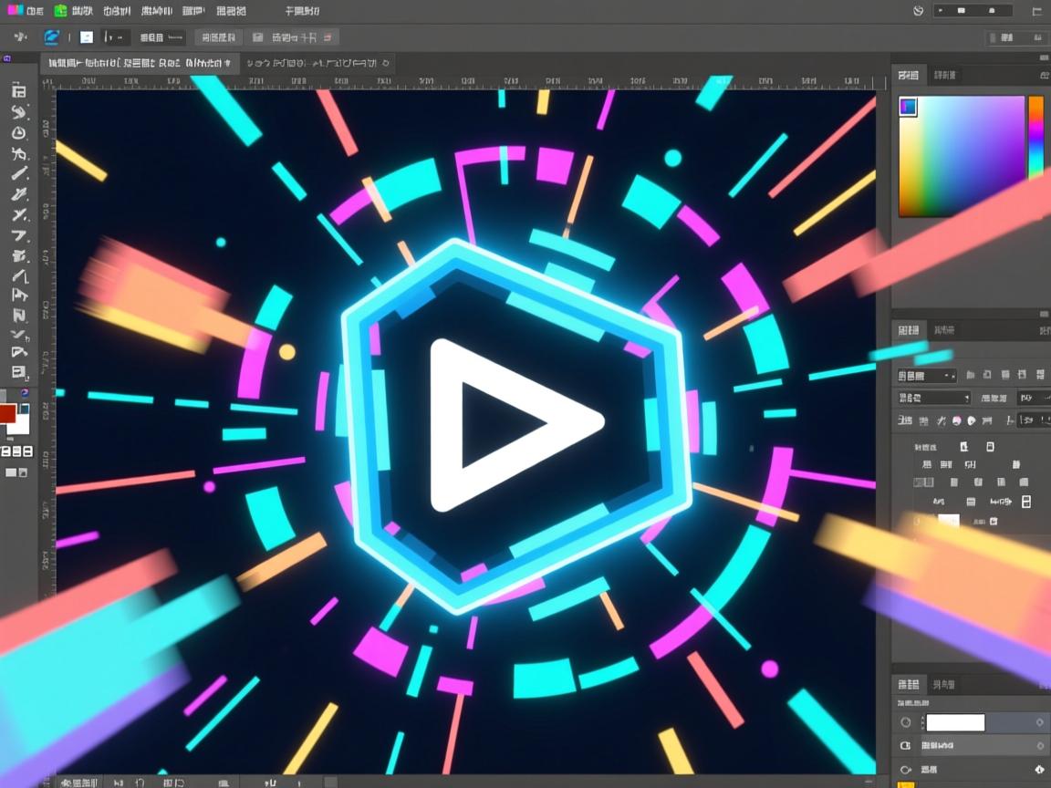Click the blue circular icon in options bar
1051x788 pixels.
tap(52, 37)
